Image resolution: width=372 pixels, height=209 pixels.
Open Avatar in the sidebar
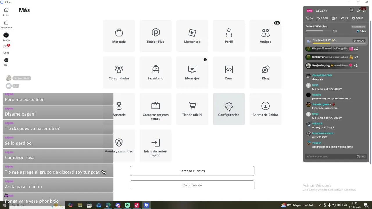point(6,37)
